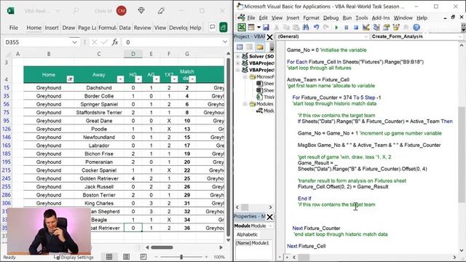Viewport: 466px width, 262px height.
Task: Open the Excel Review ribbon tab
Action: (x=143, y=28)
